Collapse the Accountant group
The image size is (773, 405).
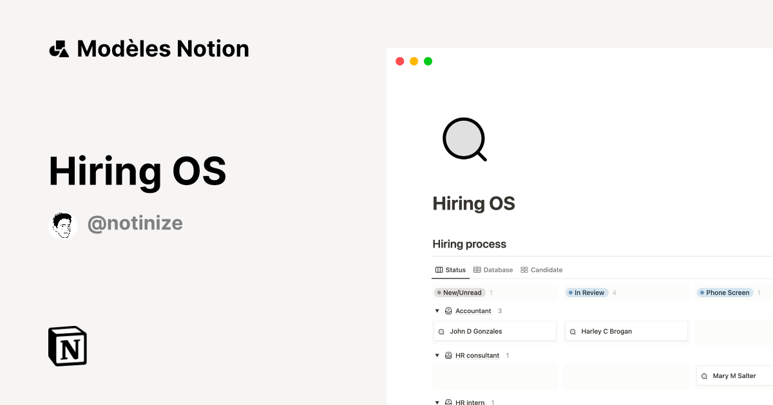437,310
